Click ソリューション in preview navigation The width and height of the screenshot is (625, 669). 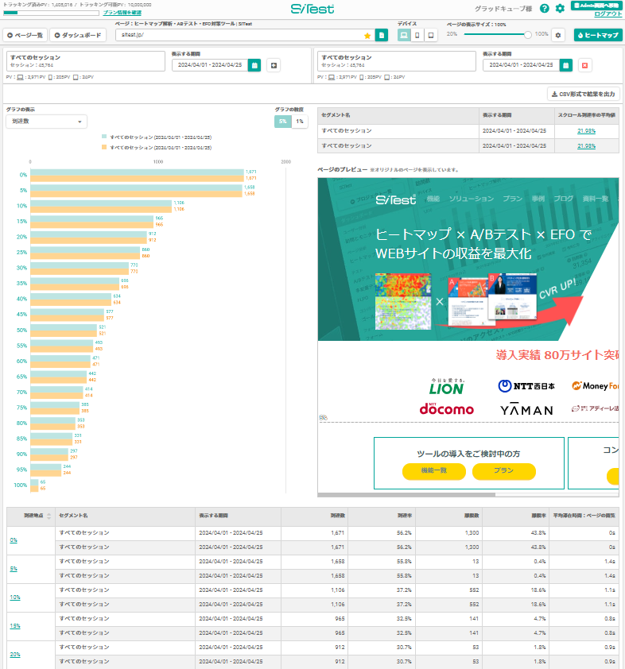pos(472,199)
